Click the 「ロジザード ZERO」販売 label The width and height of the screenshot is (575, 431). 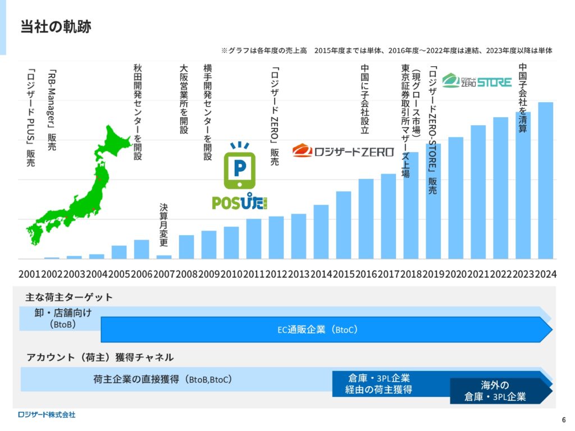(274, 116)
